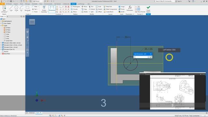Select the Trim tool
This screenshot has height=117, width=208.
[x=91, y=6]
